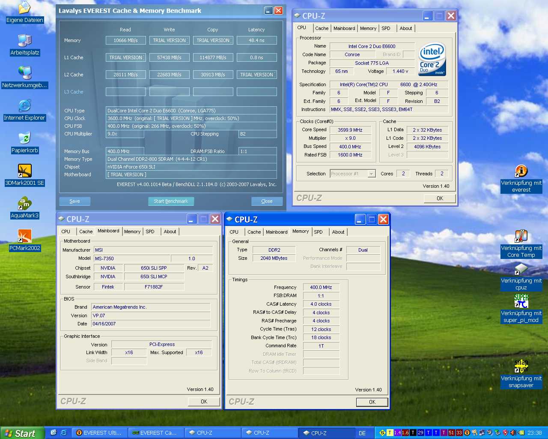The image size is (548, 439).
Task: Click the 1.4 voltage tray icon
Action: [x=397, y=433]
